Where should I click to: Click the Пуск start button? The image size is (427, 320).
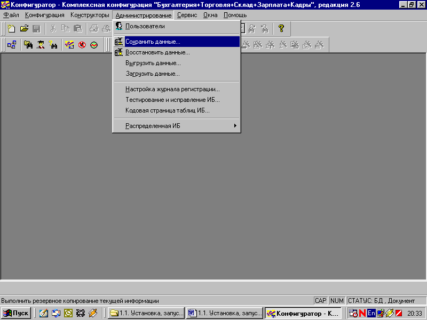click(16, 313)
